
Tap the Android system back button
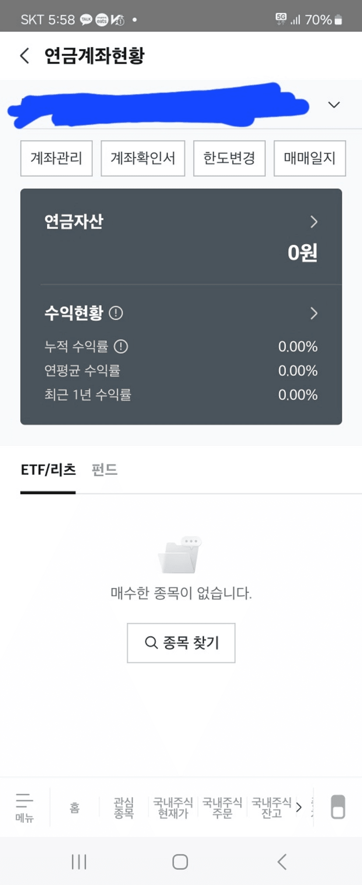(x=282, y=862)
